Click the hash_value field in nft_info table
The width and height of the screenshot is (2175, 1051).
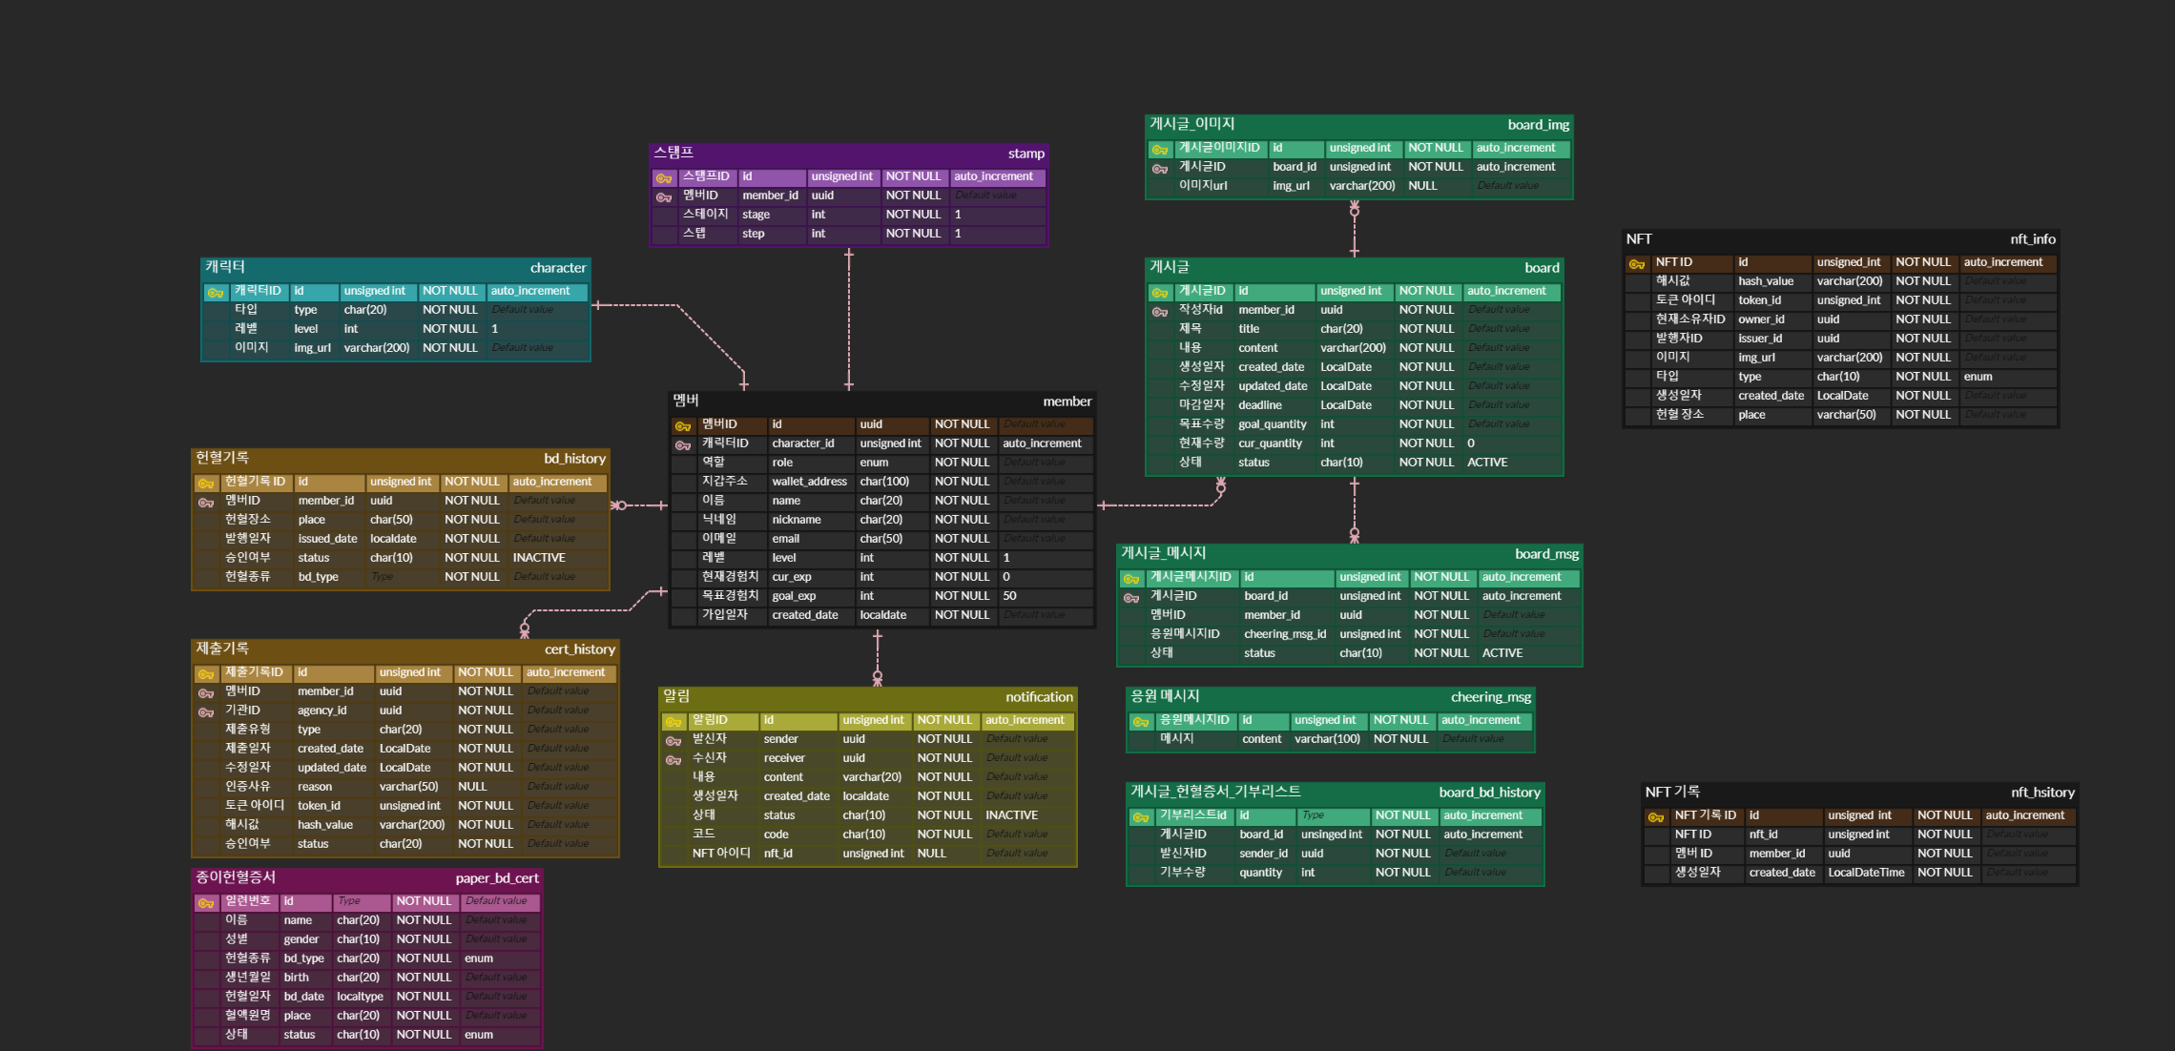(1765, 281)
